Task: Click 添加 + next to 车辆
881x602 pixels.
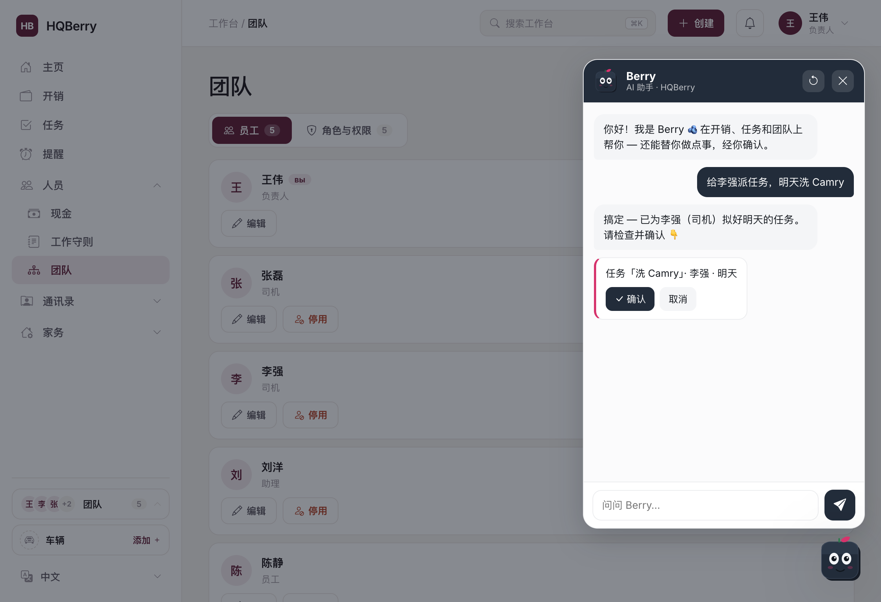Action: (x=146, y=540)
